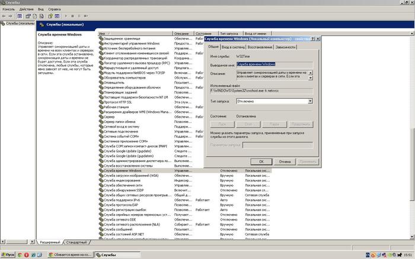Click the red Opera icon in the quick launch bar

(x=27, y=255)
